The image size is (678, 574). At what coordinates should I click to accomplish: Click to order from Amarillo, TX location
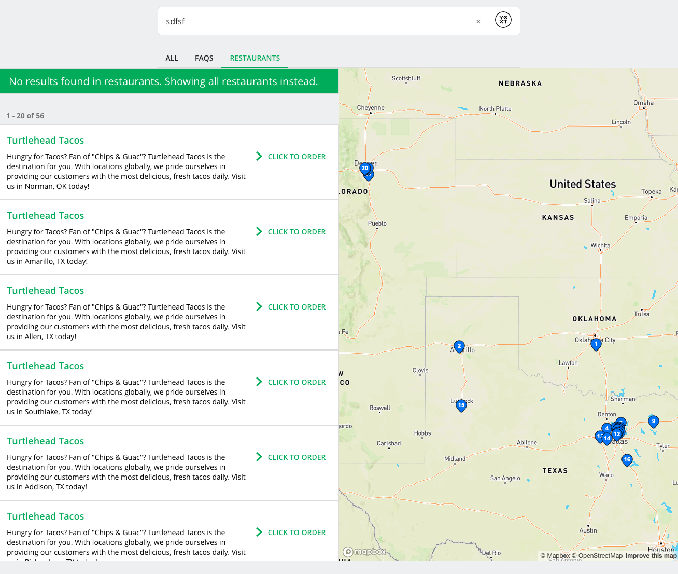291,232
